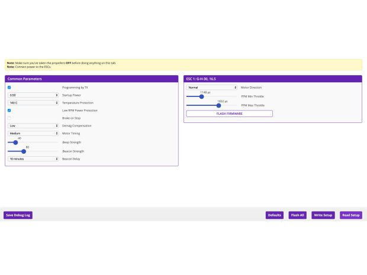The image size is (367, 275).
Task: Click the Common Parameters panel header
Action: pyautogui.click(x=92, y=79)
